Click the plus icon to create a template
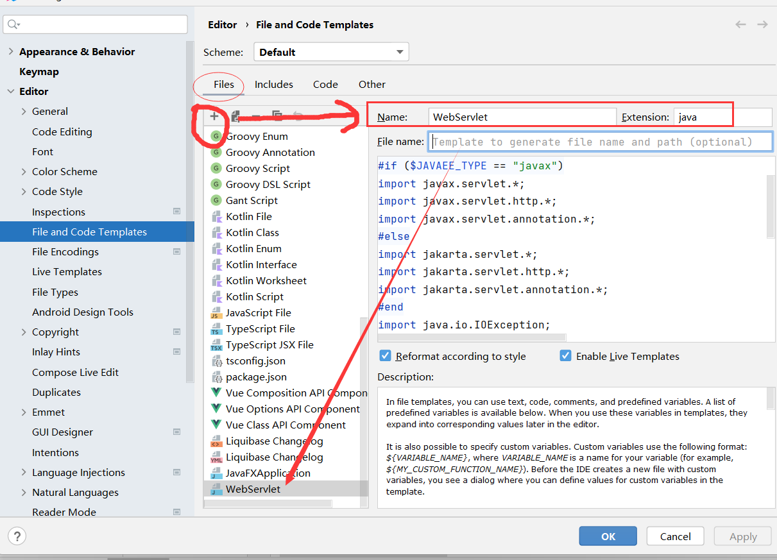Image resolution: width=777 pixels, height=560 pixels. click(214, 116)
